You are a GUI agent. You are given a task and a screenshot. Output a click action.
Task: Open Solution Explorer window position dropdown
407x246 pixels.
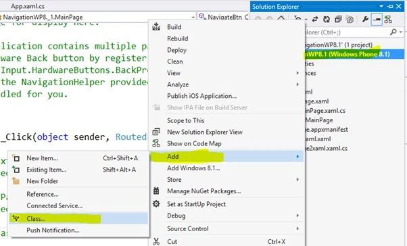(x=381, y=7)
